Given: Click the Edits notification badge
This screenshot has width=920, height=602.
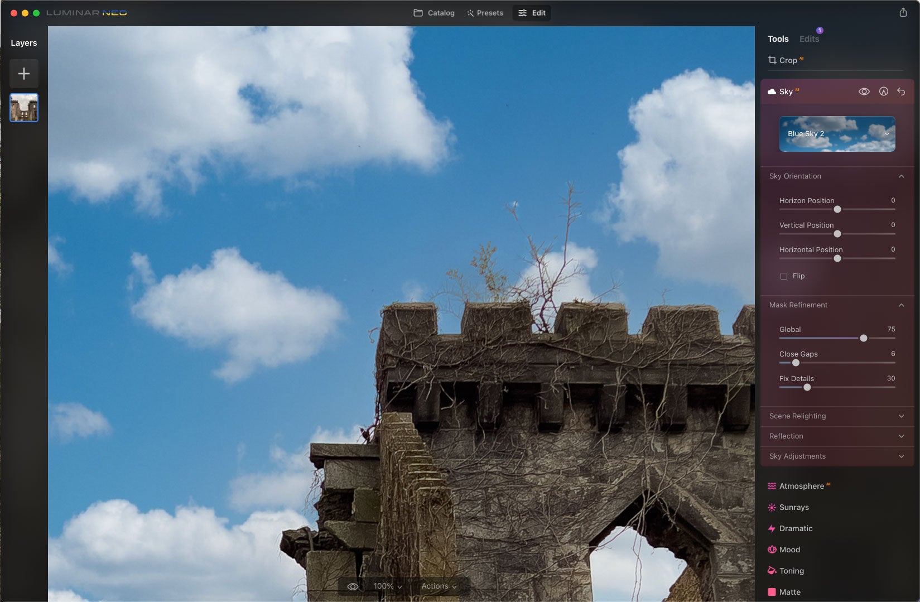Looking at the screenshot, I should [820, 31].
